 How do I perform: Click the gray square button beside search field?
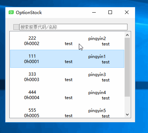coord(16,27)
